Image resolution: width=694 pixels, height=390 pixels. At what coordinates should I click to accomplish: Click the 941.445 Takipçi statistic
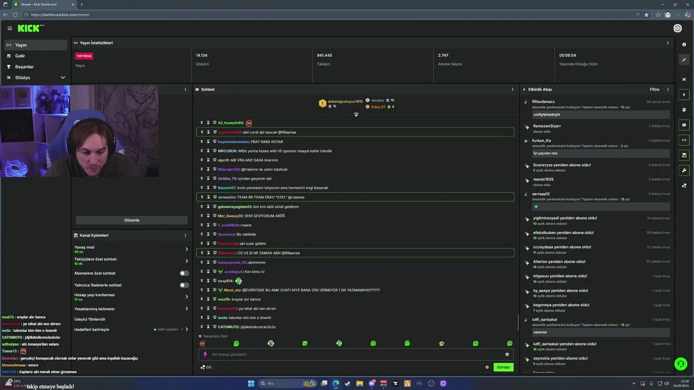click(325, 59)
